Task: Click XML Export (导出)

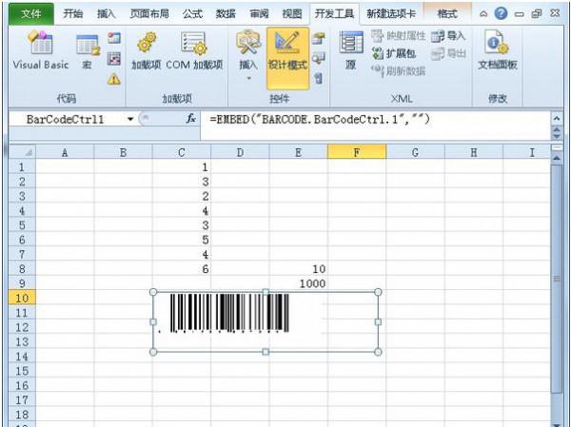Action: tap(448, 54)
